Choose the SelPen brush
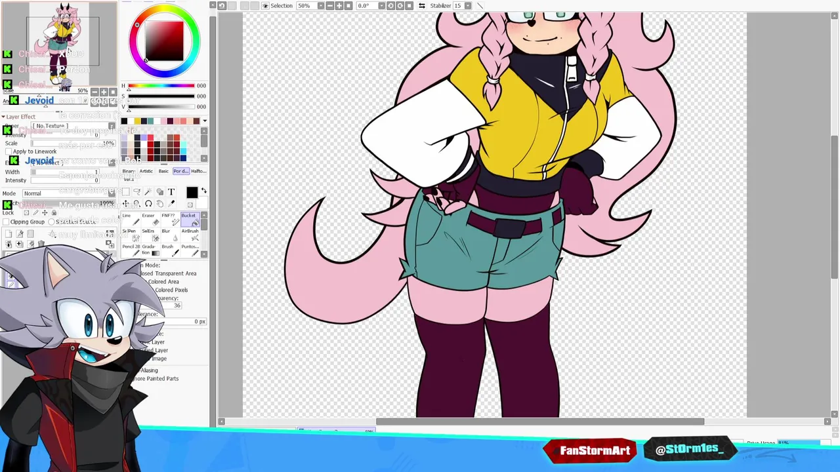 [x=131, y=235]
